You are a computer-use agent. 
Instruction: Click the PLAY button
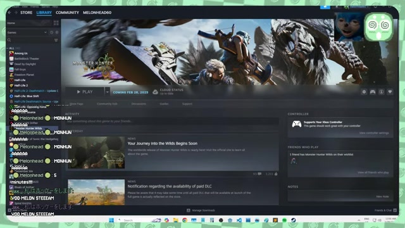tap(85, 92)
